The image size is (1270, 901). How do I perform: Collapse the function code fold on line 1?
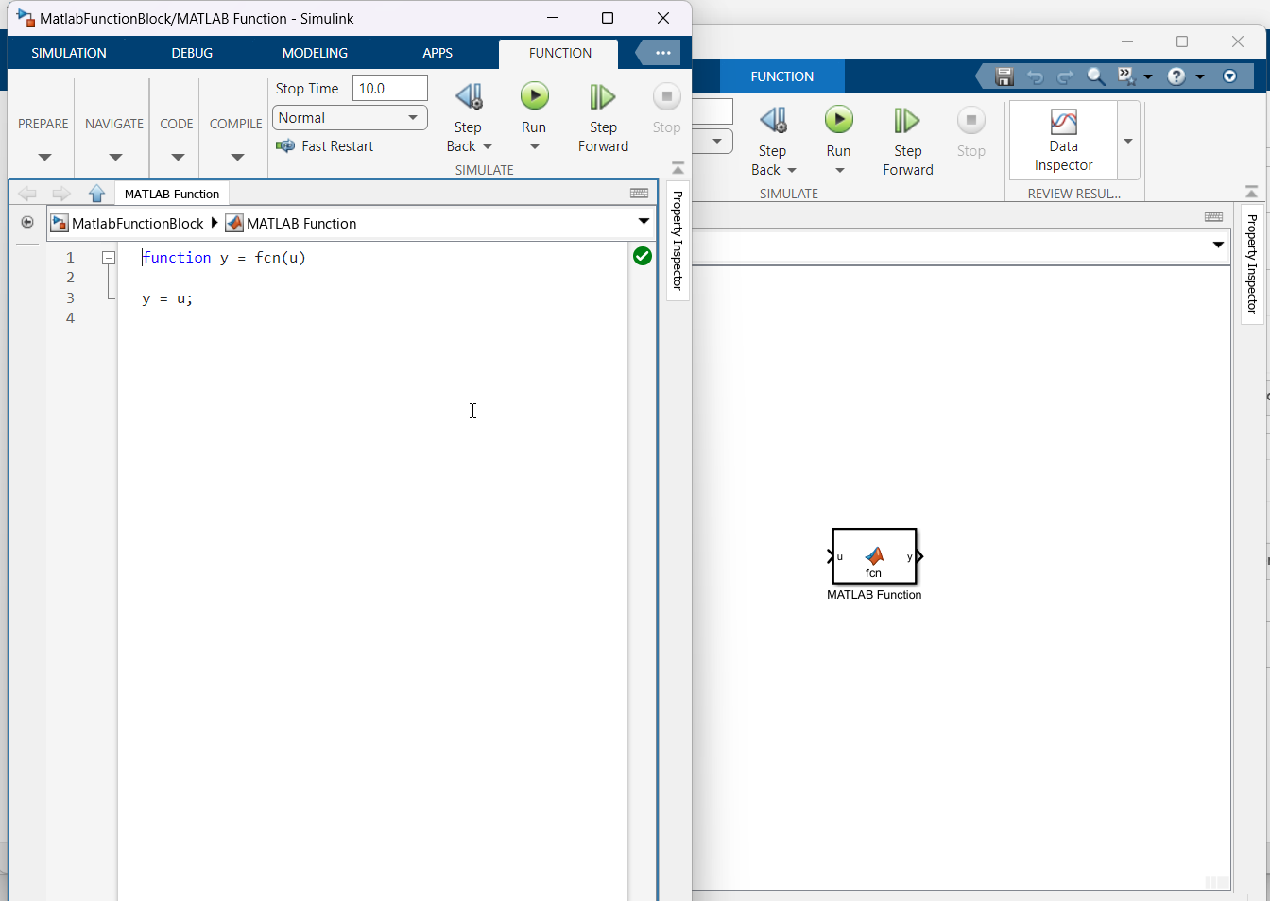[109, 258]
